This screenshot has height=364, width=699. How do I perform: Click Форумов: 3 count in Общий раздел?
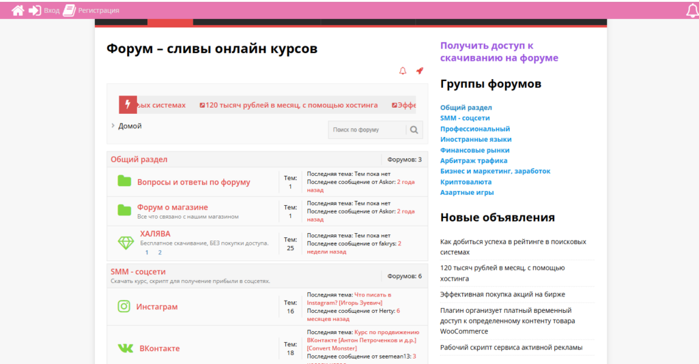coord(404,160)
